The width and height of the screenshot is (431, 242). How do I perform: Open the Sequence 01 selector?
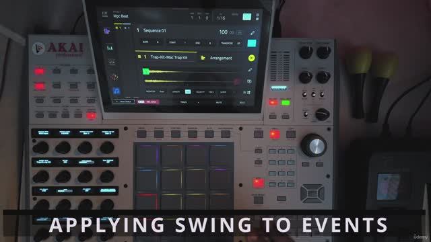click(155, 31)
